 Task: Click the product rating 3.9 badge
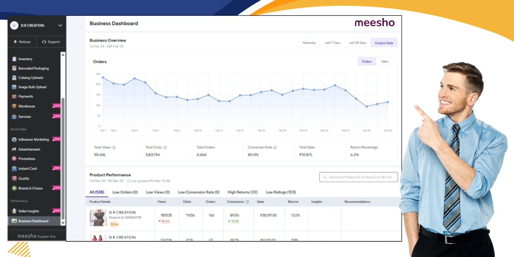point(114,224)
